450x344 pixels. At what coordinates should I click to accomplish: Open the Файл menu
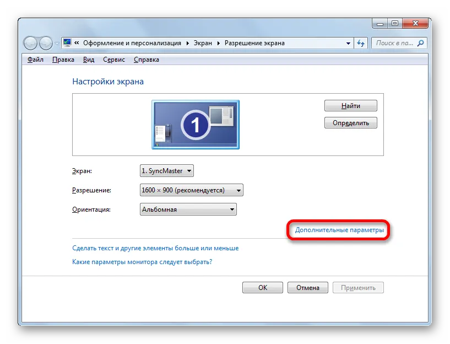(35, 60)
